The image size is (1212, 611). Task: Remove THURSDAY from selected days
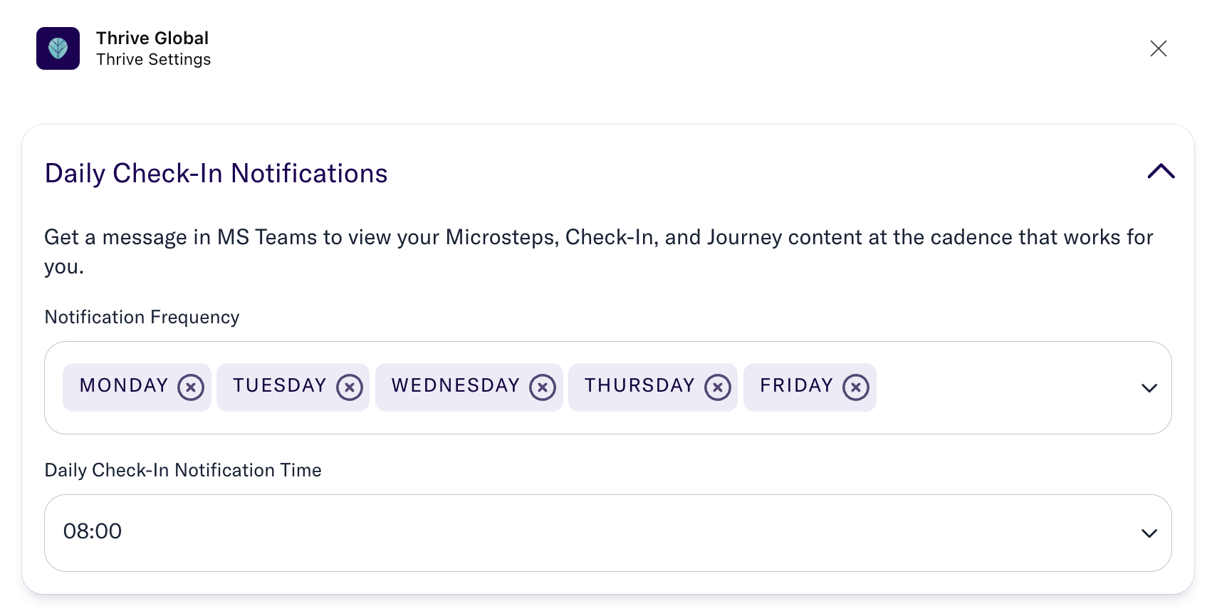(x=718, y=387)
